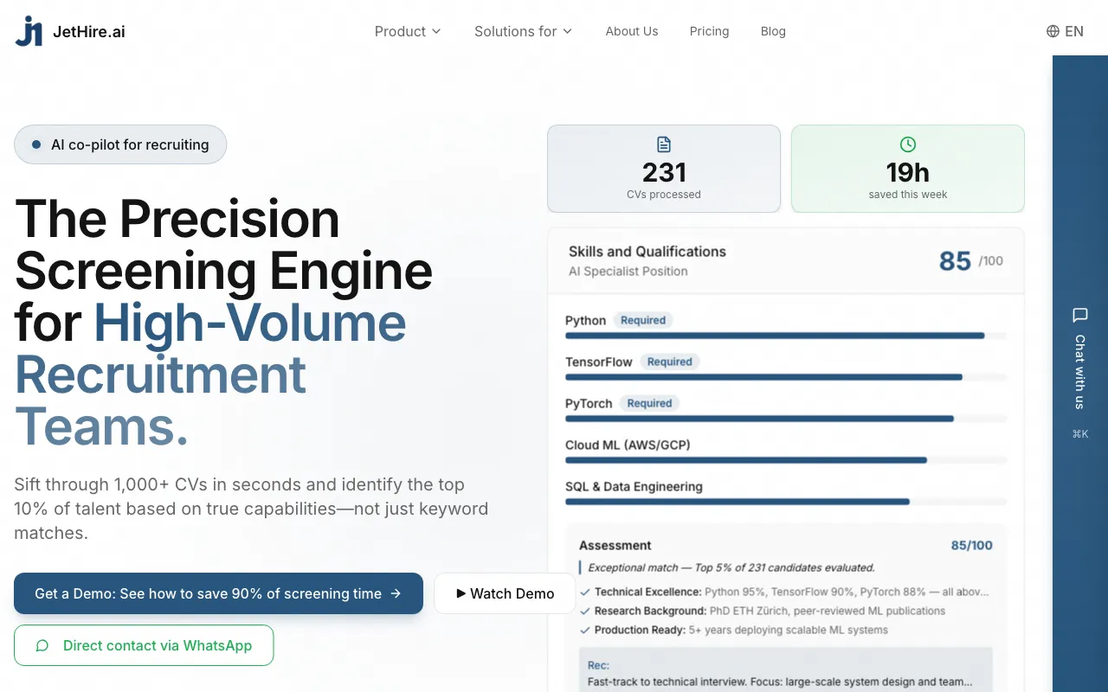Click the WhatsApp speech bubble icon

tap(42, 645)
